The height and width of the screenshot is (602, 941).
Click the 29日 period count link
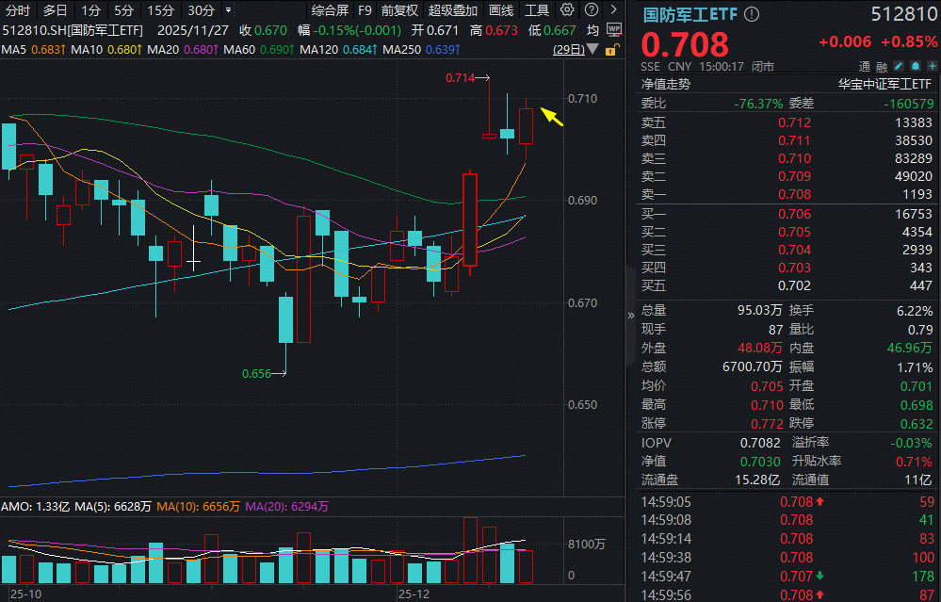click(568, 49)
